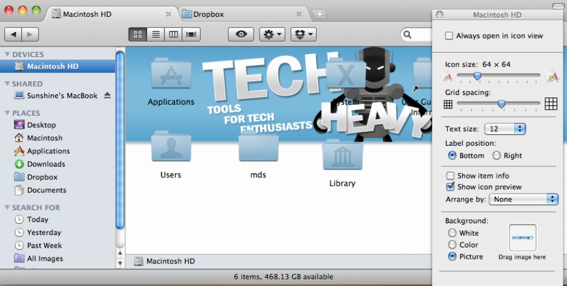Enable Show item info checkbox
Image resolution: width=567 pixels, height=286 pixels.
pyautogui.click(x=450, y=176)
